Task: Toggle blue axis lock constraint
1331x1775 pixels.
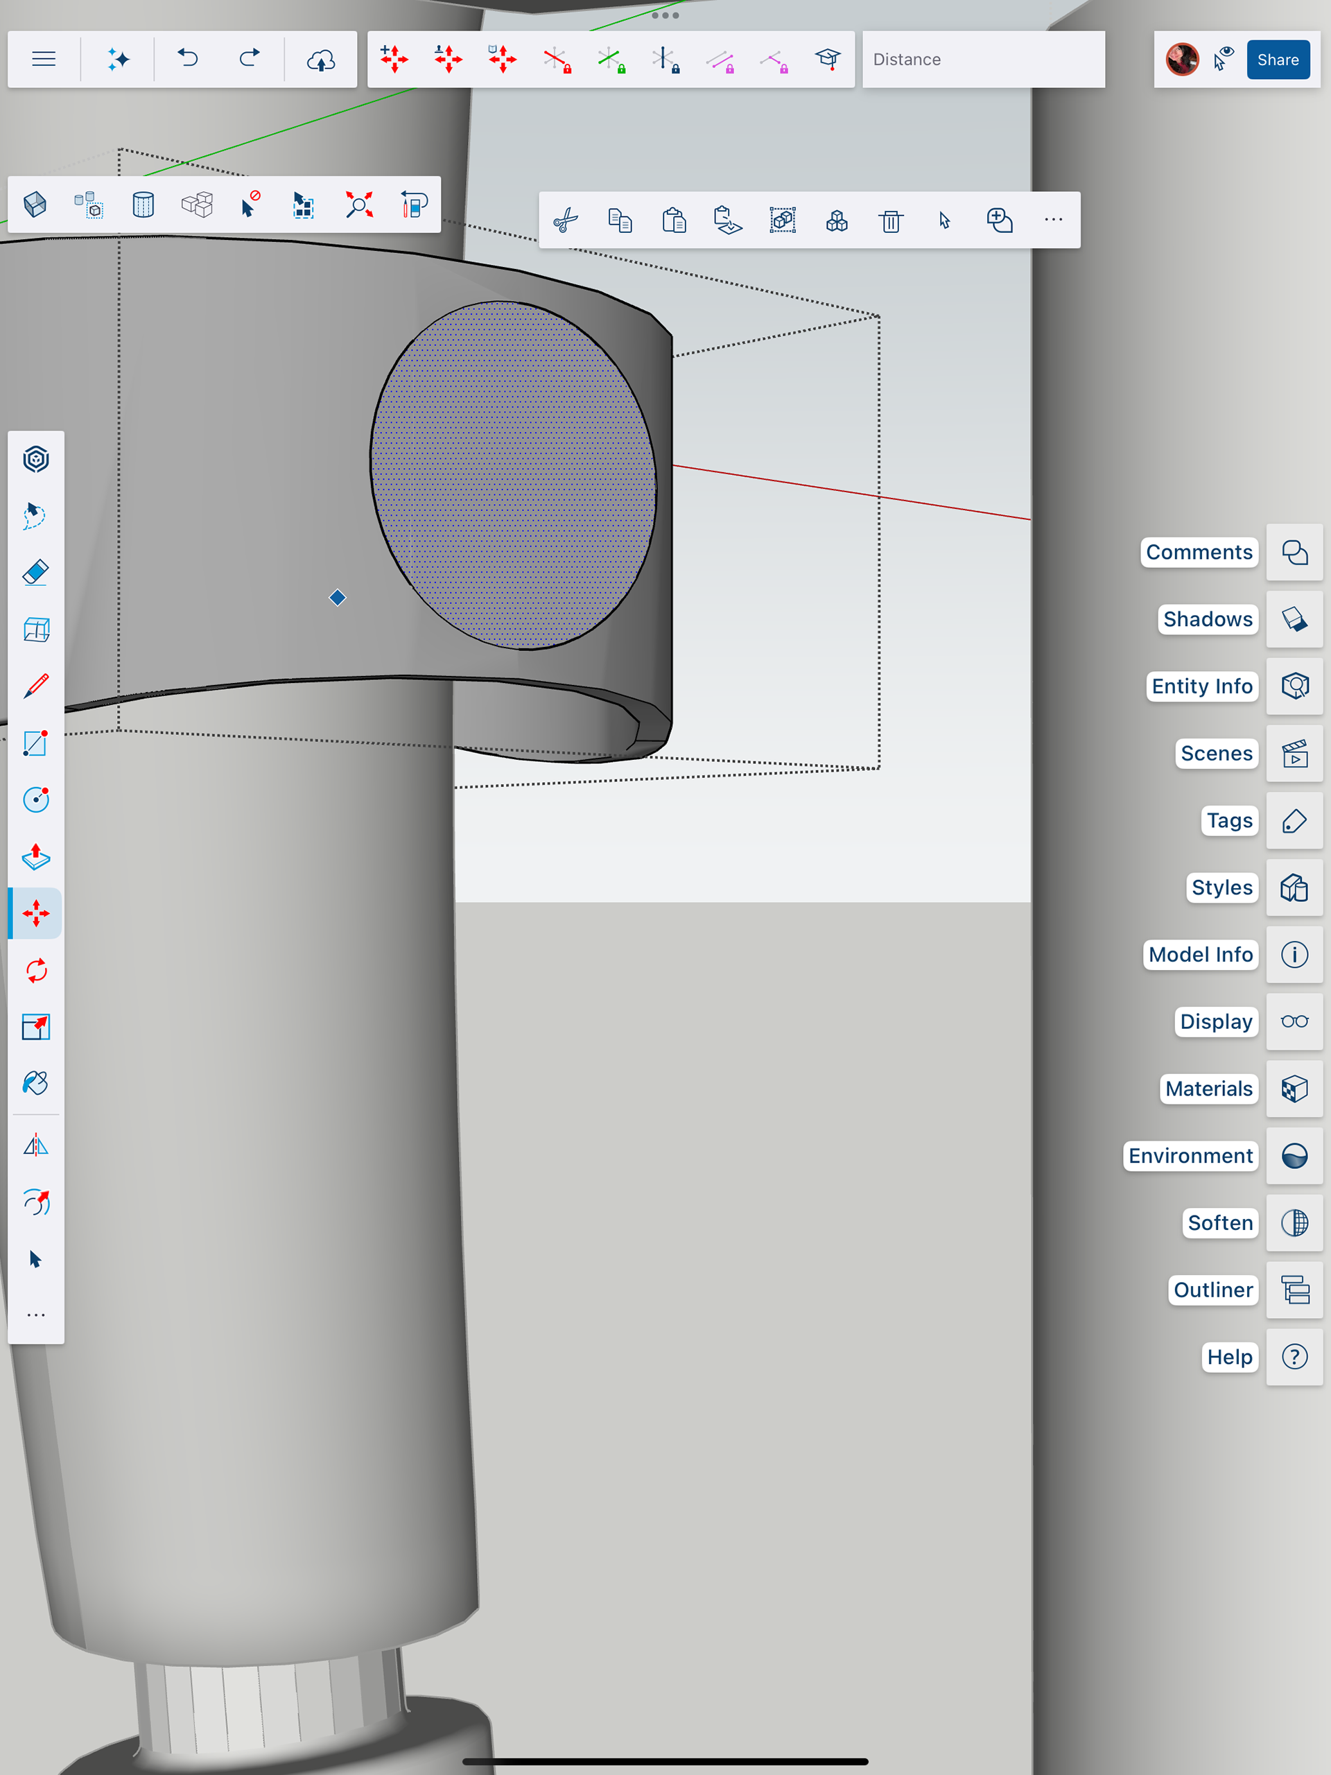Action: click(665, 60)
